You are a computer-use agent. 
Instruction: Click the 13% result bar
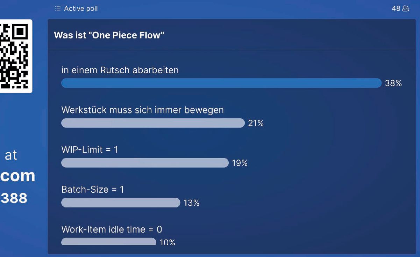(121, 203)
